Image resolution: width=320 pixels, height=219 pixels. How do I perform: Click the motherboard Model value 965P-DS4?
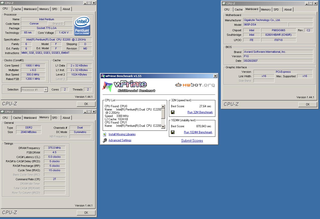coord(266,24)
